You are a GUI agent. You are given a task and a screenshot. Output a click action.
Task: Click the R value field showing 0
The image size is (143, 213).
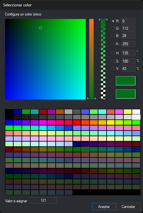pyautogui.click(x=128, y=21)
